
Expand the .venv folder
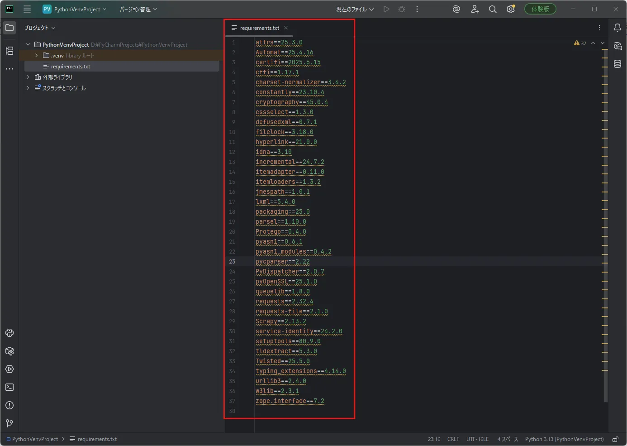click(37, 55)
